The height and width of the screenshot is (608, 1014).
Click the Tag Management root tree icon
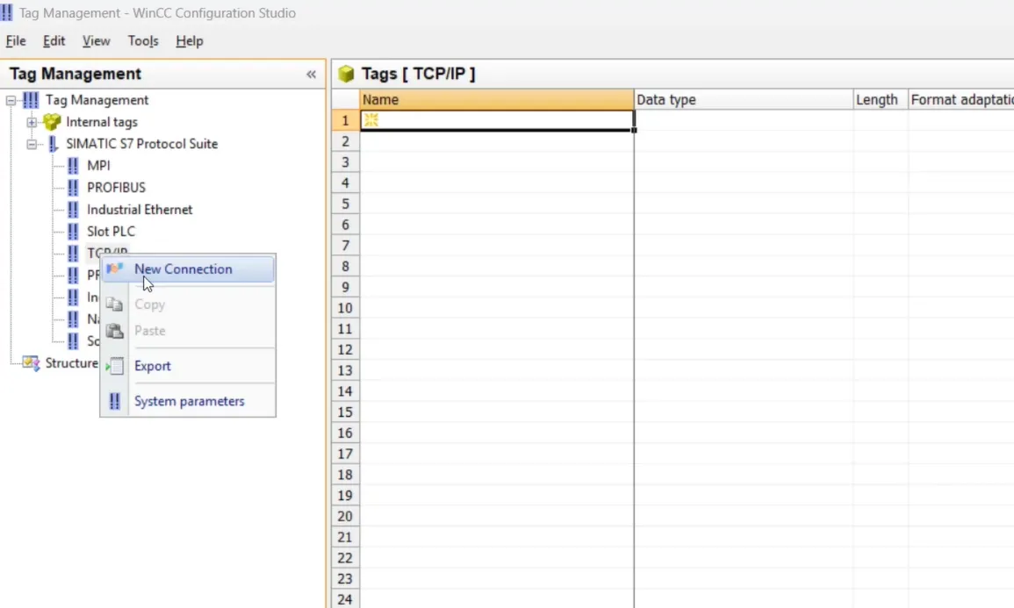31,100
